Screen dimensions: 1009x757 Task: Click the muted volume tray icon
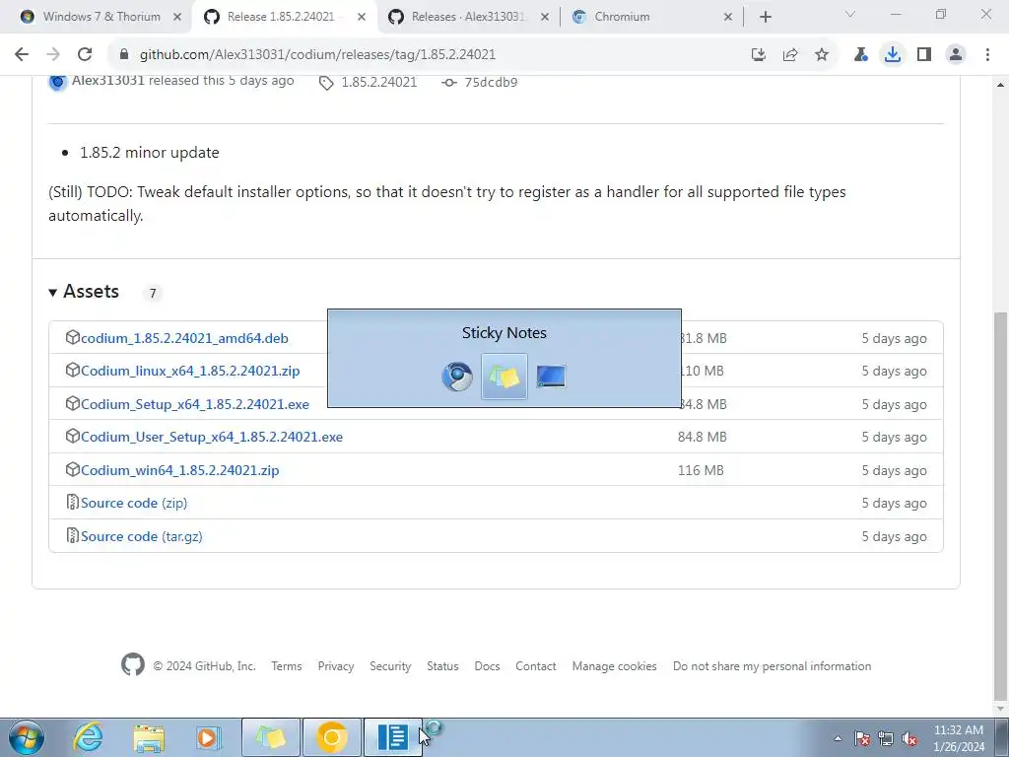[909, 738]
